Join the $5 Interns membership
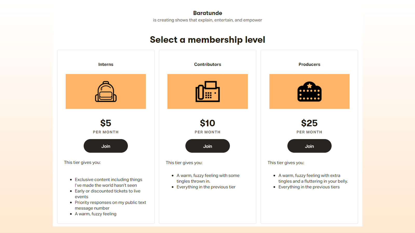This screenshot has width=415, height=233. pos(106,146)
